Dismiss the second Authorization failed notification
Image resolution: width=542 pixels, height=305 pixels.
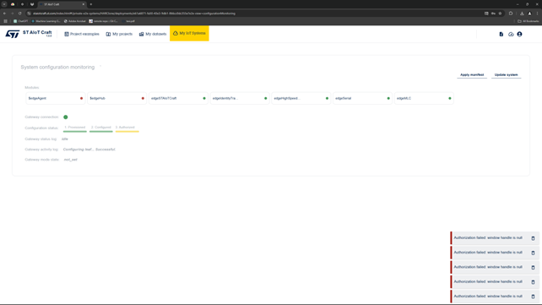pos(533,253)
